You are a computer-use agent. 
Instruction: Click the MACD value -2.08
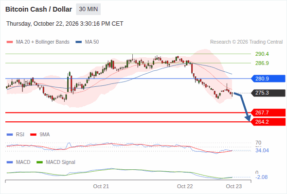[x=261, y=177]
